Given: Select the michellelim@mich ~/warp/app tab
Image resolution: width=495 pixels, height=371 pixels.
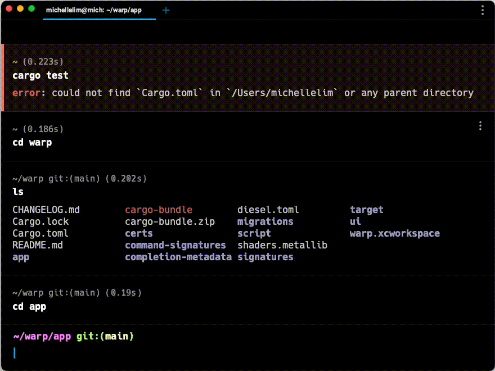Looking at the screenshot, I should click(100, 11).
